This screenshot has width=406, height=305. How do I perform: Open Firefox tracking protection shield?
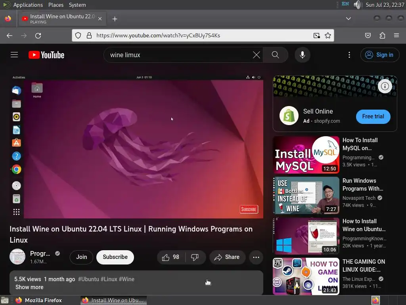coord(78,35)
